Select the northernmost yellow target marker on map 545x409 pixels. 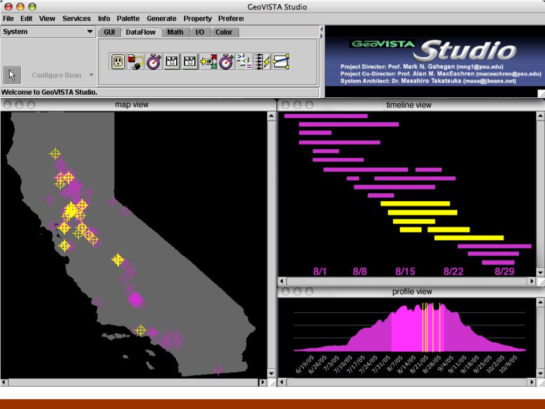click(55, 153)
